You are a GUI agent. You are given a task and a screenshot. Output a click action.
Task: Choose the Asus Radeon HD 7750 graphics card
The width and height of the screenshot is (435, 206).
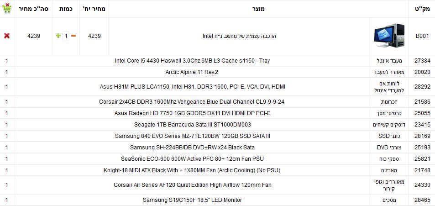click(x=192, y=113)
